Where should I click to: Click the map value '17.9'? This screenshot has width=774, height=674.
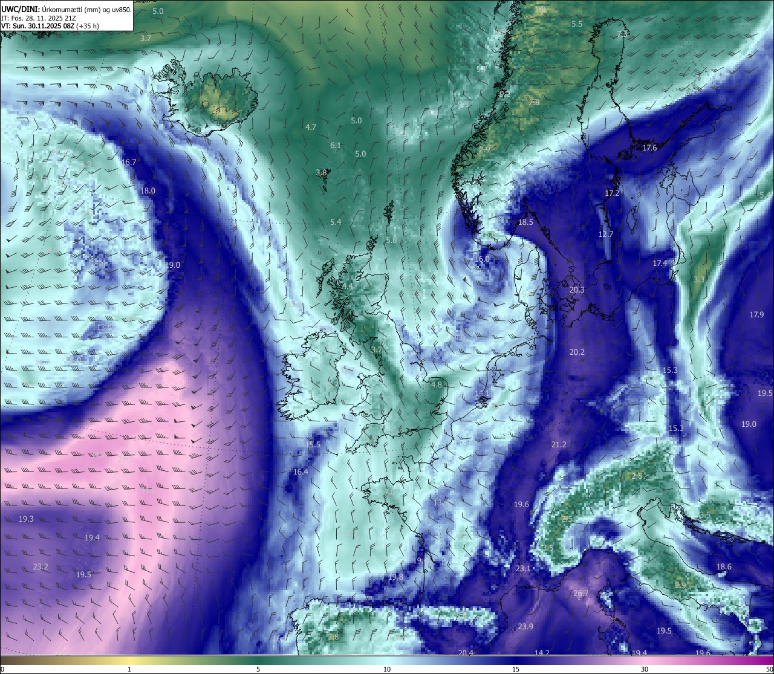[x=756, y=314]
